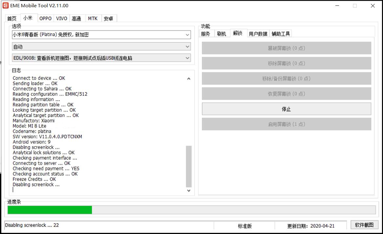Open the 安卓 tab

tap(109, 19)
